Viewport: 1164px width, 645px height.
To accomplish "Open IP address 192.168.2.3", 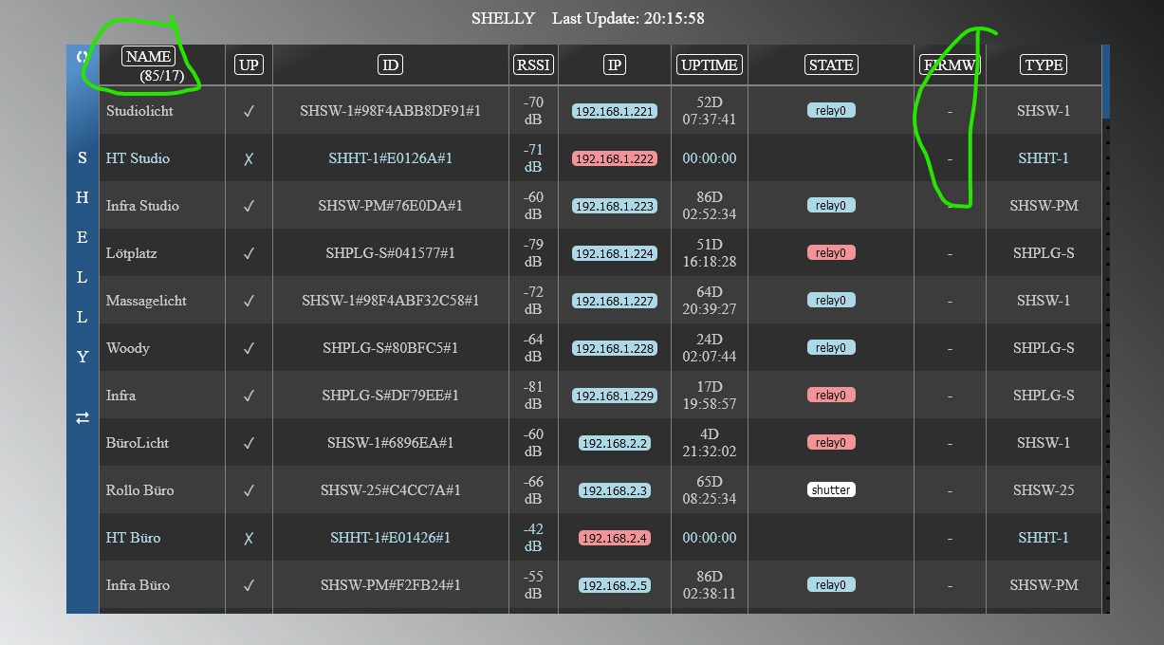I will [615, 490].
